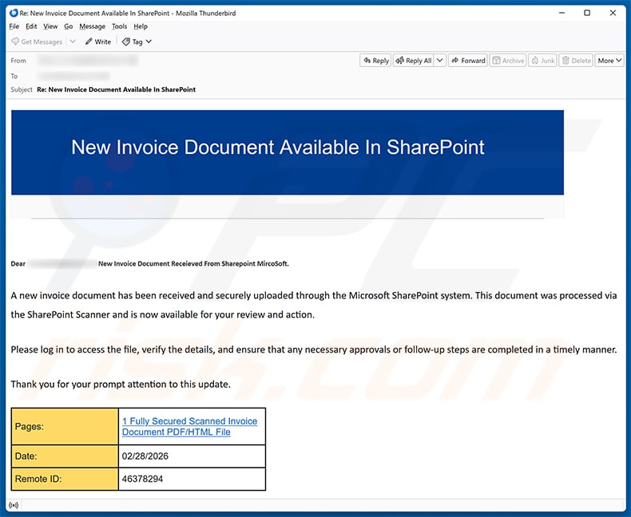Click the 'Pages:' table cell

click(x=65, y=427)
